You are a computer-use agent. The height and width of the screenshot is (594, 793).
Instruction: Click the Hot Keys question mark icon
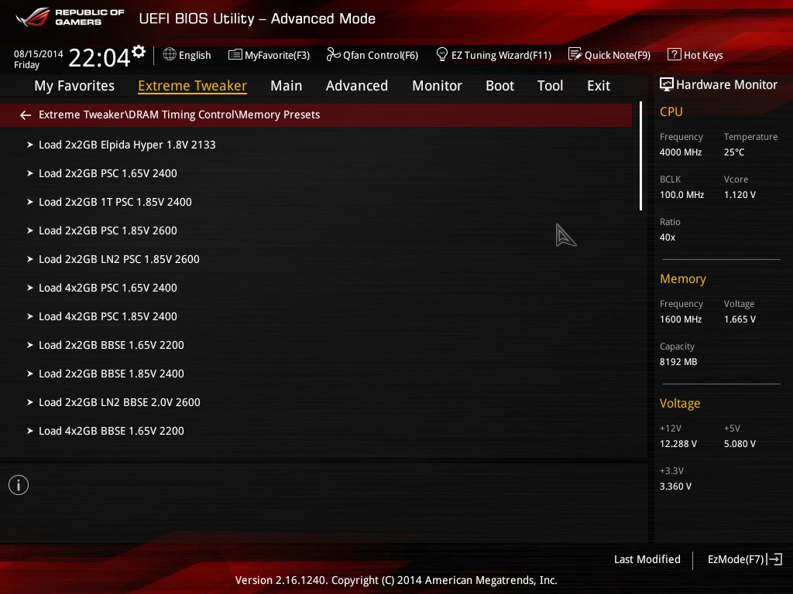tap(675, 54)
